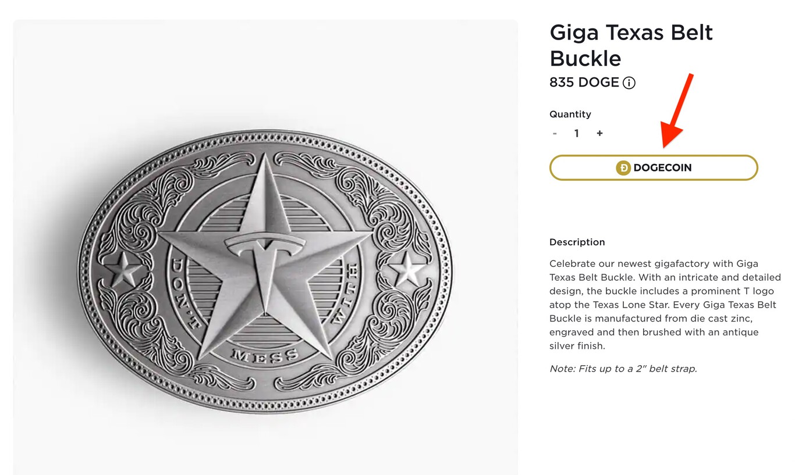Click the Quantity label
This screenshot has height=475, width=795.
570,114
